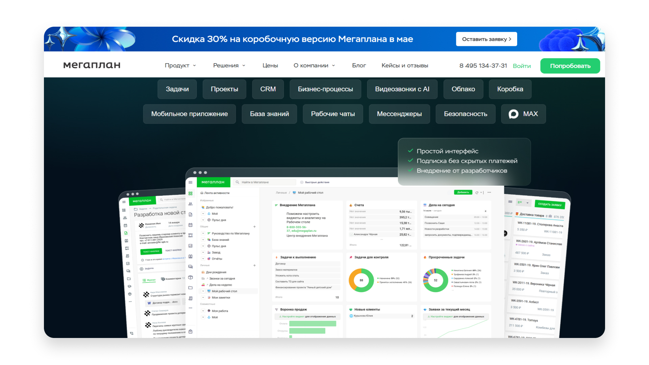Open the tasks checklist icon in the center sidebar

click(x=190, y=214)
